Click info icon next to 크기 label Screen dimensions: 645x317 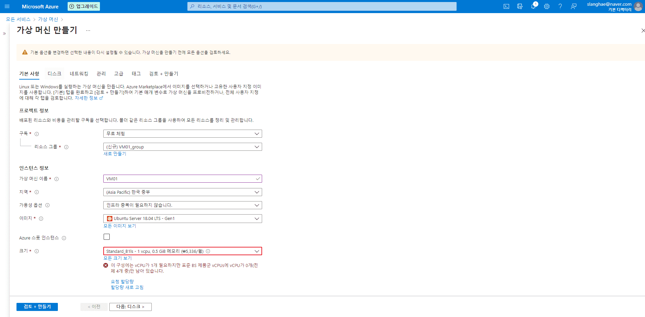(37, 251)
